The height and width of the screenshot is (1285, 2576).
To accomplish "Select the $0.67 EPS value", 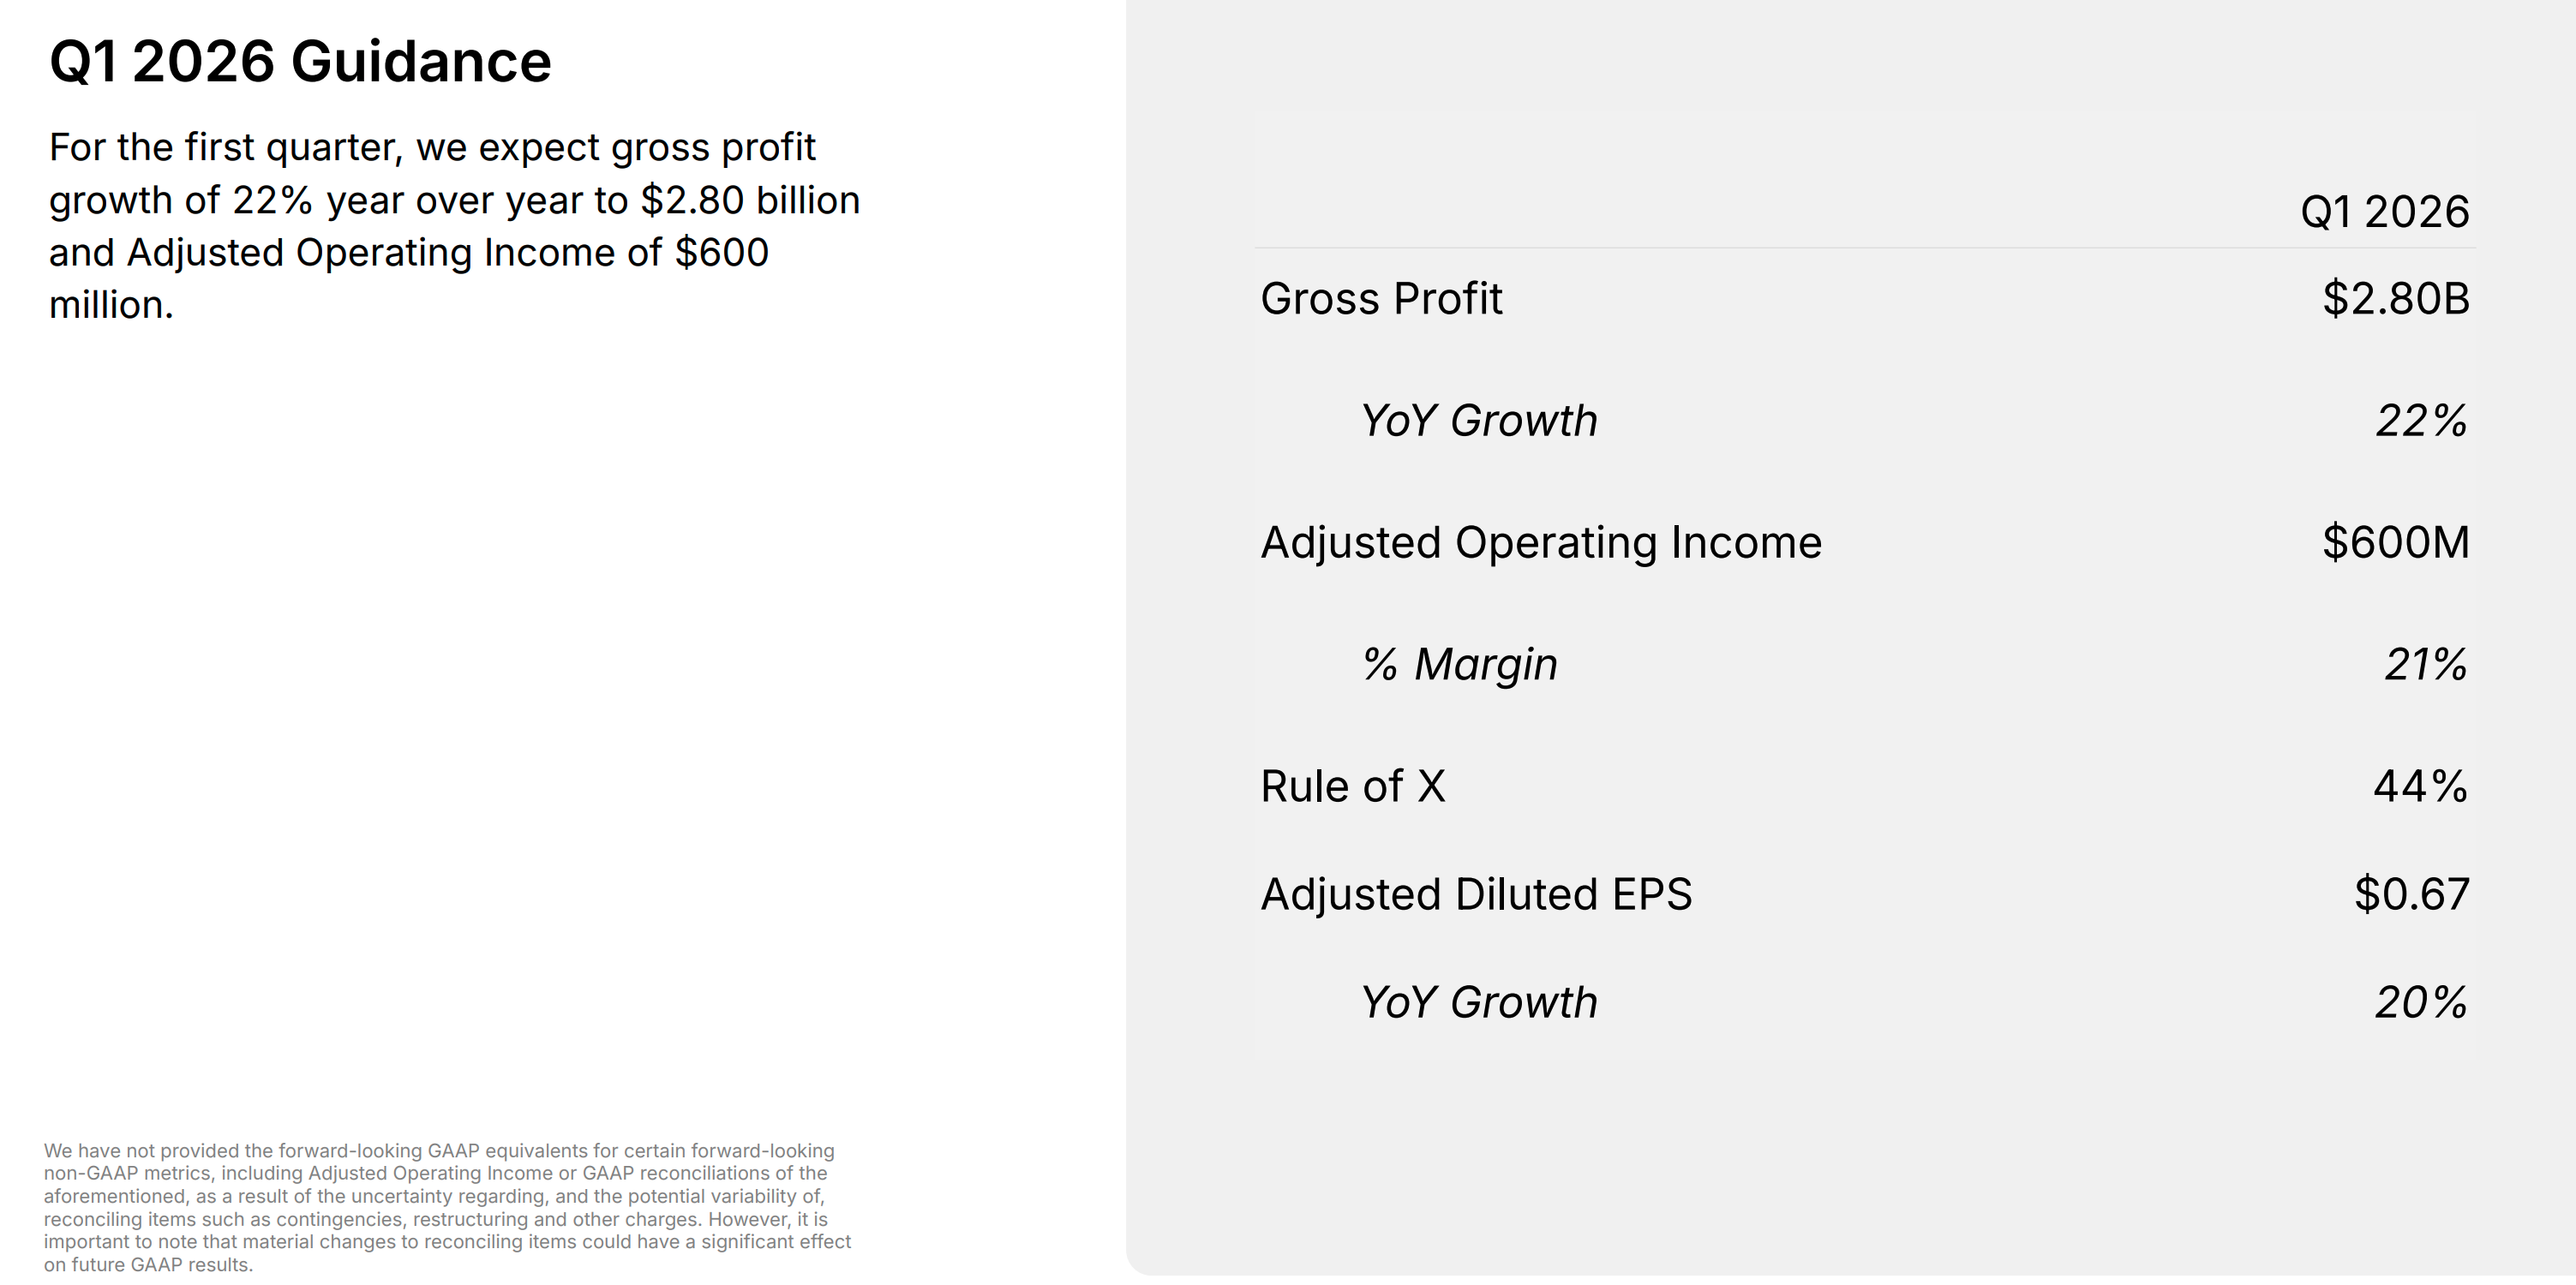I will click(x=2411, y=895).
